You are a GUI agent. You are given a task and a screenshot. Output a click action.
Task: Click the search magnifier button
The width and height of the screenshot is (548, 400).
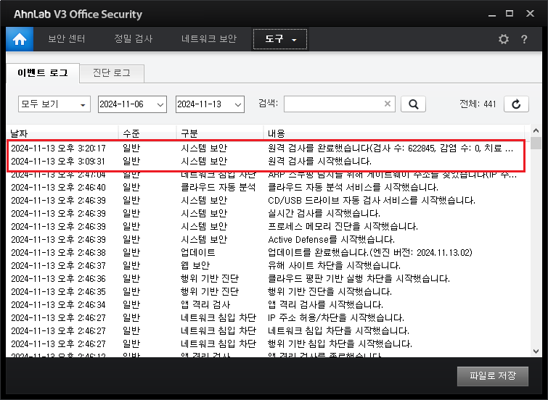point(413,104)
